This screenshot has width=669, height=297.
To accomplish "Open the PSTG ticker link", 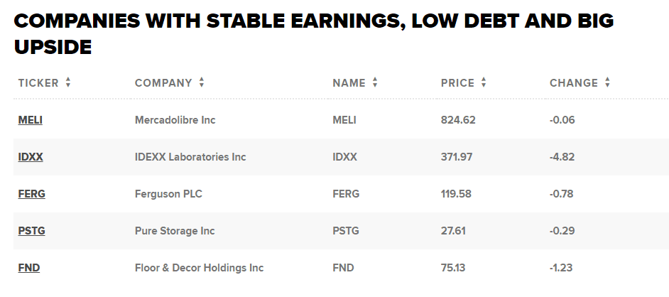I will [x=32, y=231].
